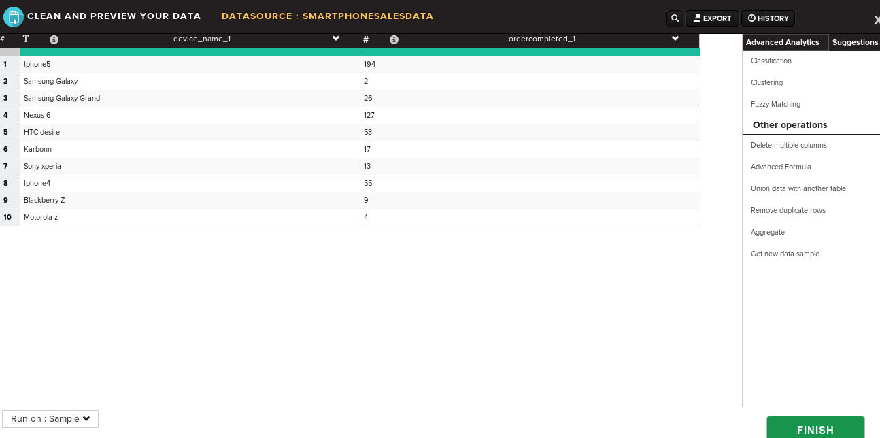
Task: Click text type icon of device_name_1
Action: [x=26, y=39]
